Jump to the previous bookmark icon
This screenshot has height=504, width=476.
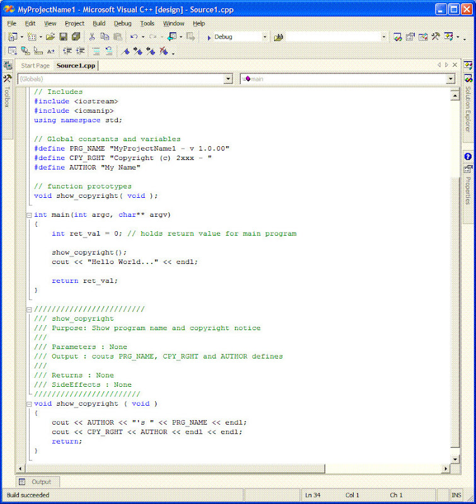pyautogui.click(x=151, y=51)
